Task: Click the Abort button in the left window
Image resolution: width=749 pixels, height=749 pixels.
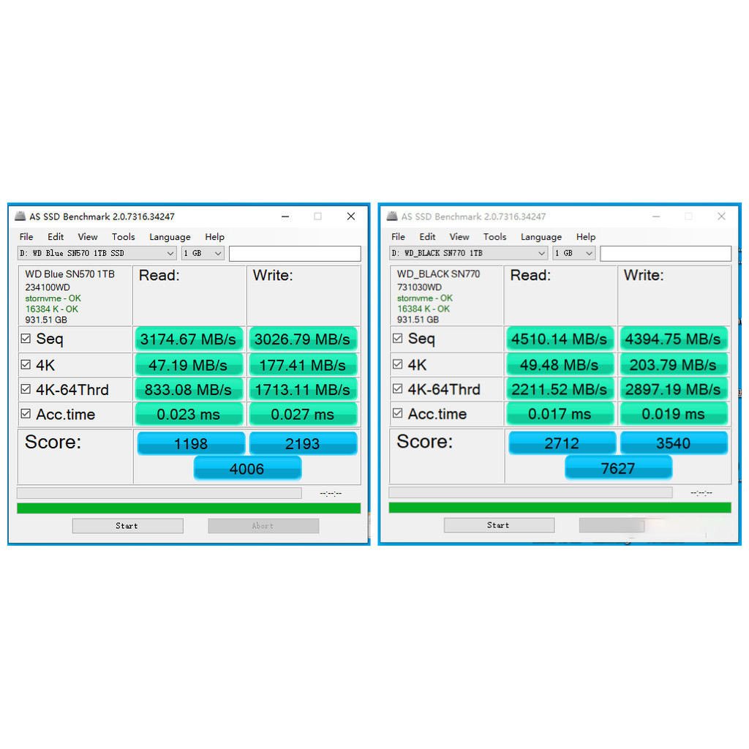Action: pyautogui.click(x=263, y=525)
